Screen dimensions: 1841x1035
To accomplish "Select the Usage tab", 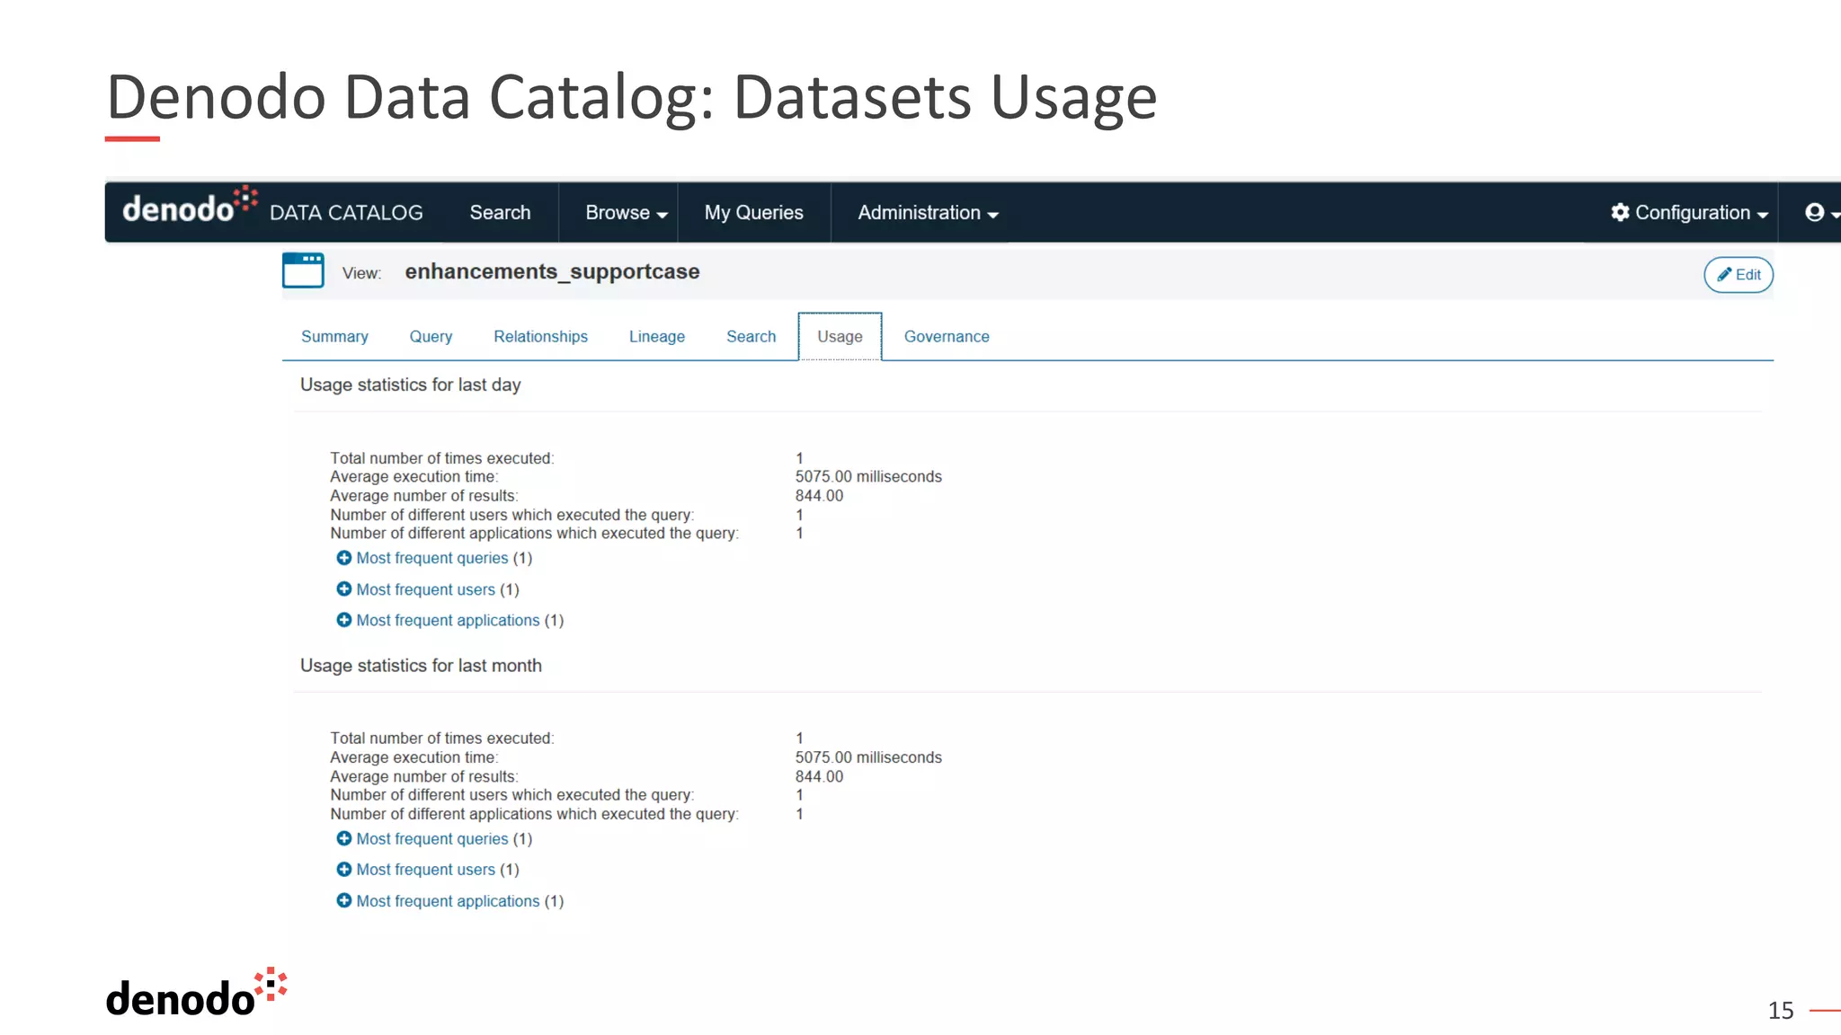I will [840, 337].
